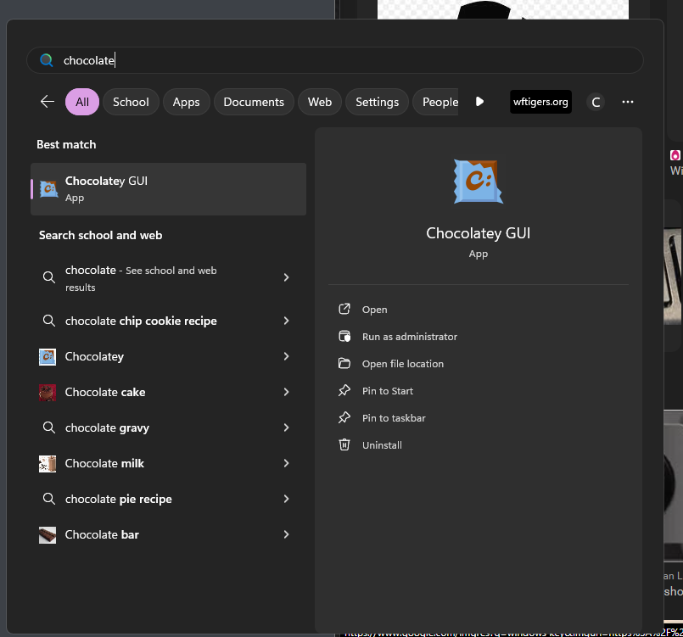
Task: Switch to the Documents filter tab
Action: (x=254, y=102)
